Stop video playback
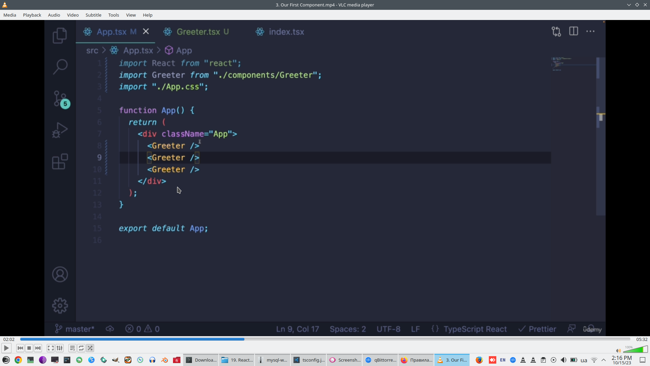650x366 pixels. pyautogui.click(x=29, y=348)
